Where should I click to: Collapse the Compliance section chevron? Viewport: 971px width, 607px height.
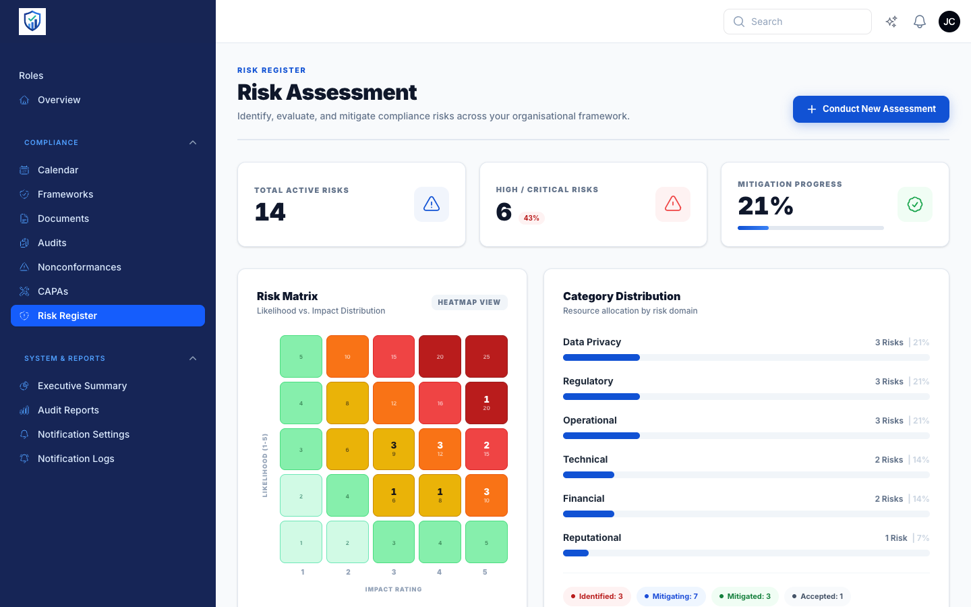pos(193,142)
